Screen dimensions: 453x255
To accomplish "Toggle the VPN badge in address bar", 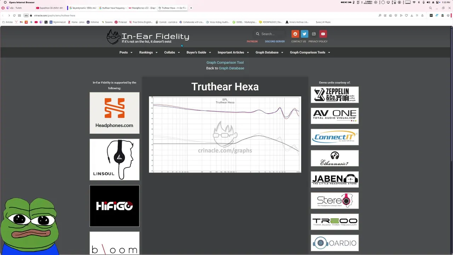I will pos(26,16).
